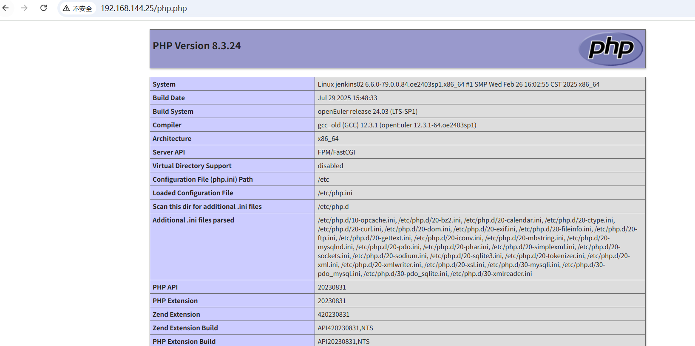Image resolution: width=695 pixels, height=346 pixels.
Task: Select the Zend Extension value 420230831
Action: pos(334,315)
